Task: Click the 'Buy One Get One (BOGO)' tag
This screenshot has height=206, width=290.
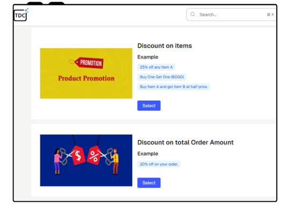Action: (162, 77)
